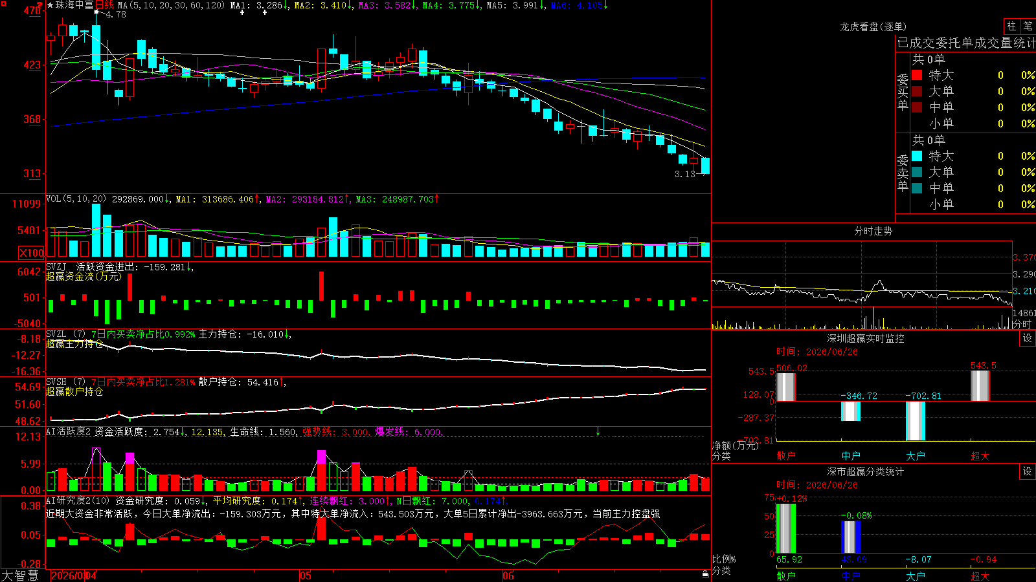Viewport: 1036px width, 582px height.
Task: Click the 478 price level on left axis
Action: [x=32, y=11]
